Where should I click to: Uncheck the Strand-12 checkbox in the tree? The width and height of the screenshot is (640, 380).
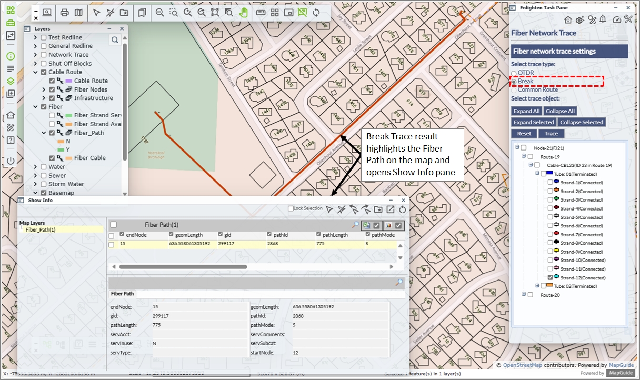[x=551, y=277]
